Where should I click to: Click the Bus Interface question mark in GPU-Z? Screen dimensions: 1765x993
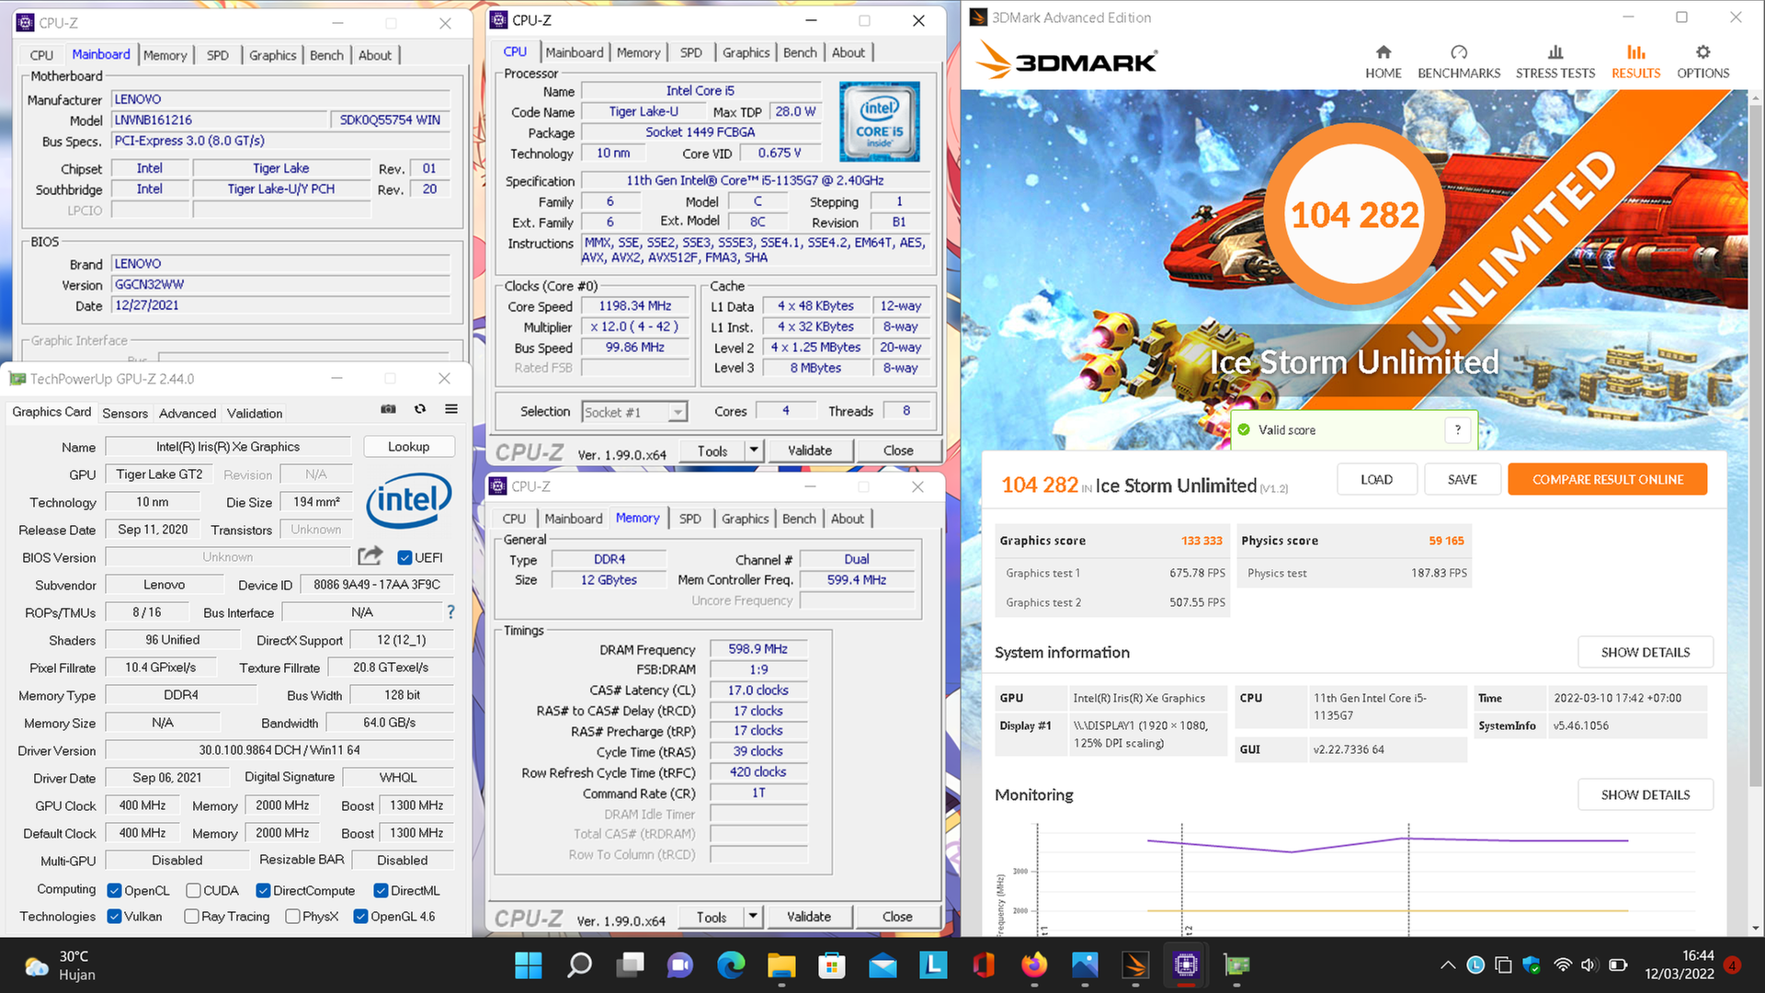(450, 611)
